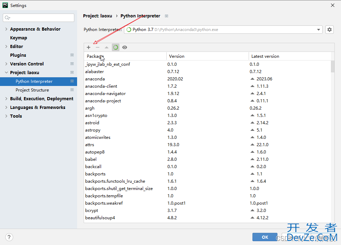Select the backports.functools_lru_cache row
Viewport: 341px width, 245px height.
[x=207, y=181]
